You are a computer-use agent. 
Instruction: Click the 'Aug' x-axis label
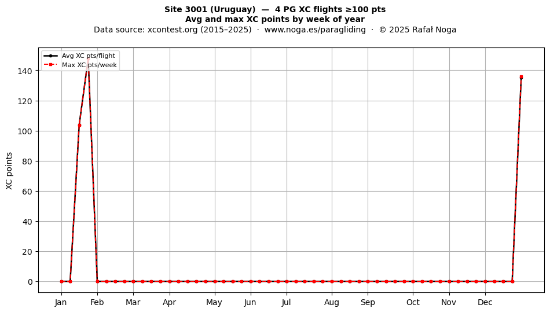tap(332, 302)
